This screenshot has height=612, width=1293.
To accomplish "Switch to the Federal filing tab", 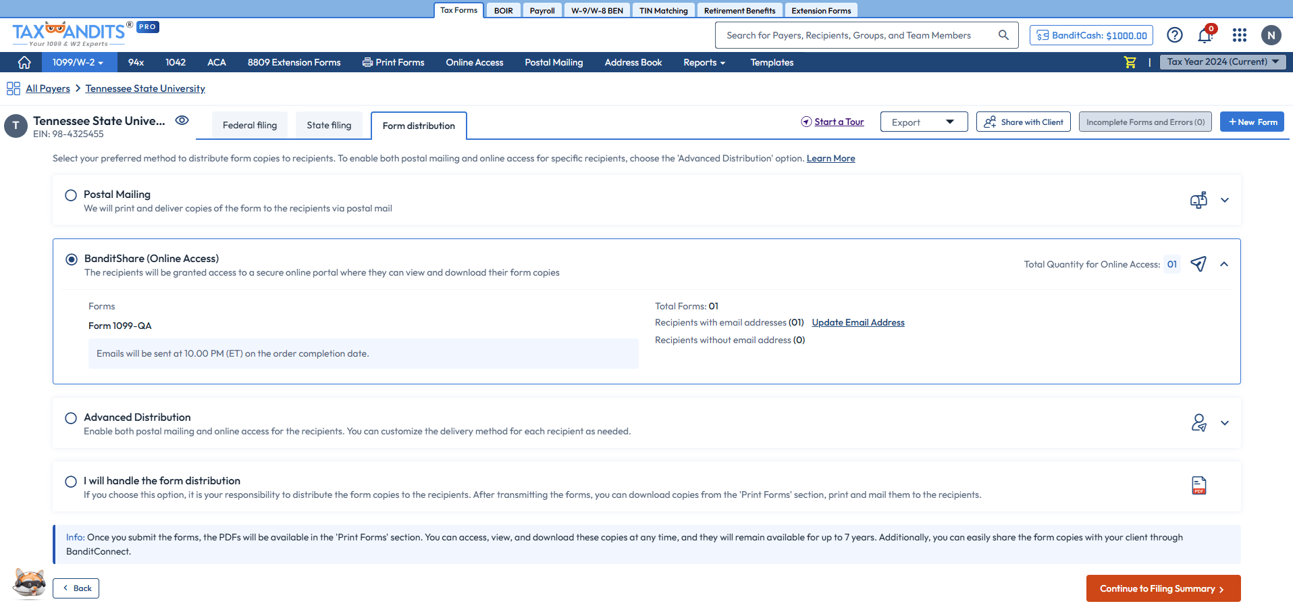I will click(x=250, y=125).
